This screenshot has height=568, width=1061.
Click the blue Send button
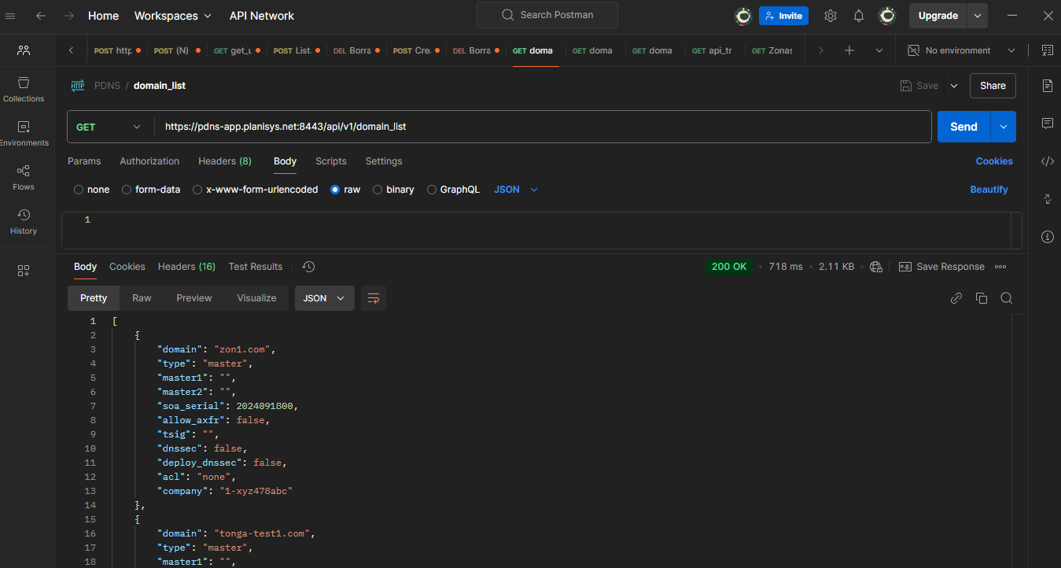tap(963, 127)
